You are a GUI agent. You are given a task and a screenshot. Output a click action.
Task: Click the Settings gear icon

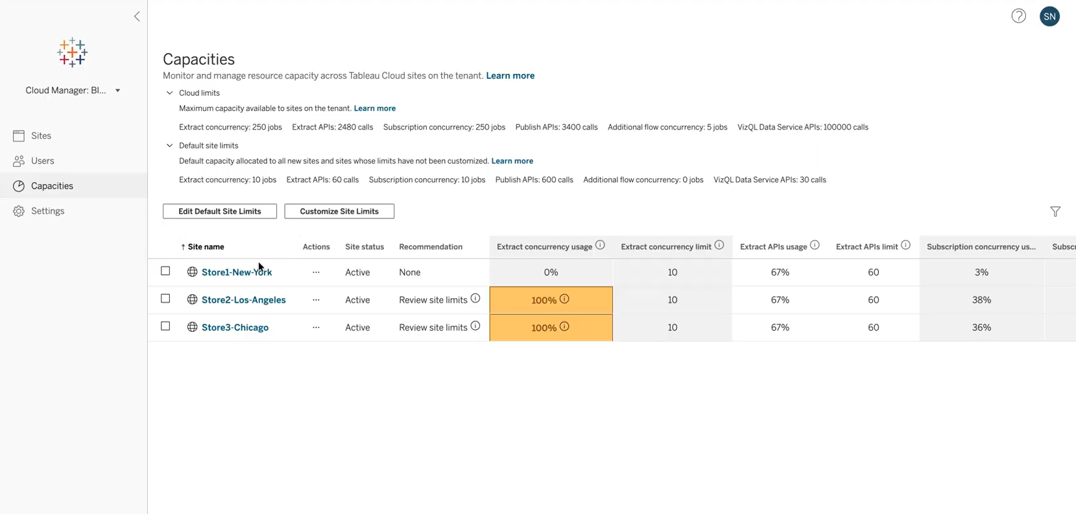[19, 211]
